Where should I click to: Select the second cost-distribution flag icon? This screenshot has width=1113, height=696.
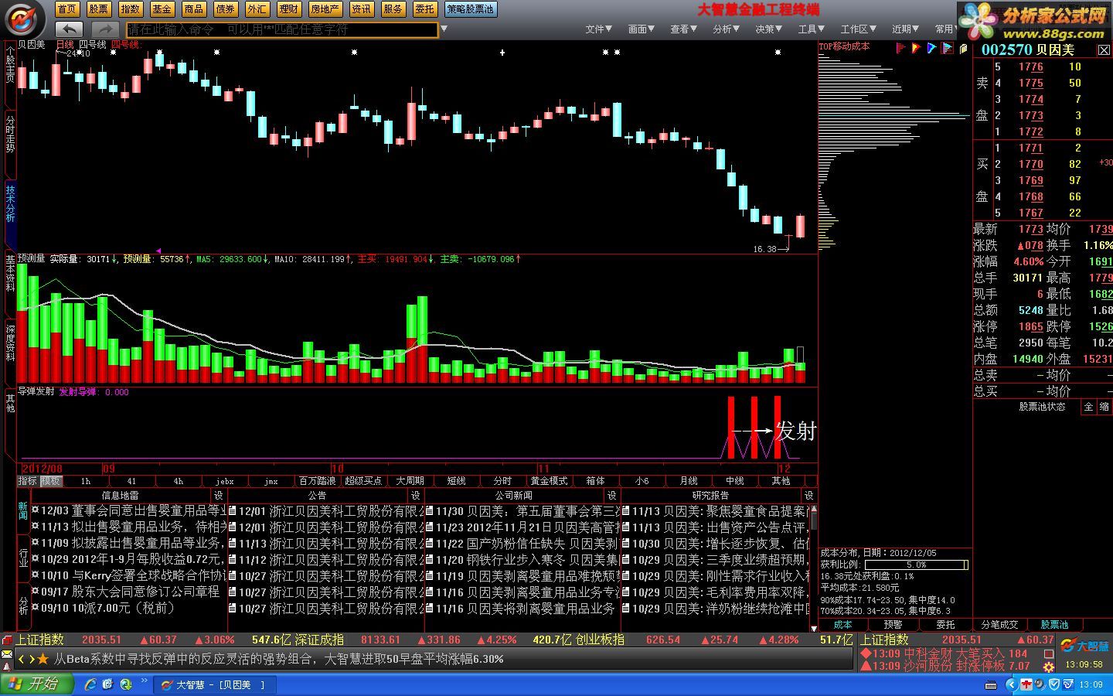pos(916,48)
